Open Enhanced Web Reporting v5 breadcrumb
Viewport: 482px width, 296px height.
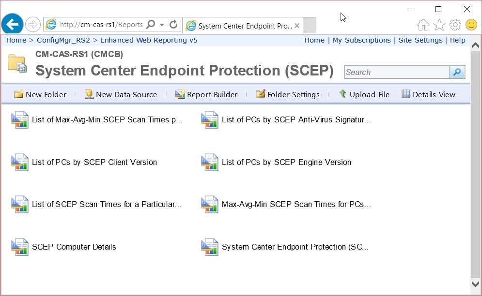pos(149,40)
